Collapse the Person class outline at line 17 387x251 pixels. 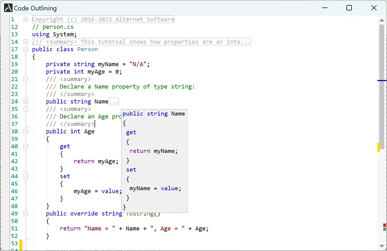tap(26, 49)
